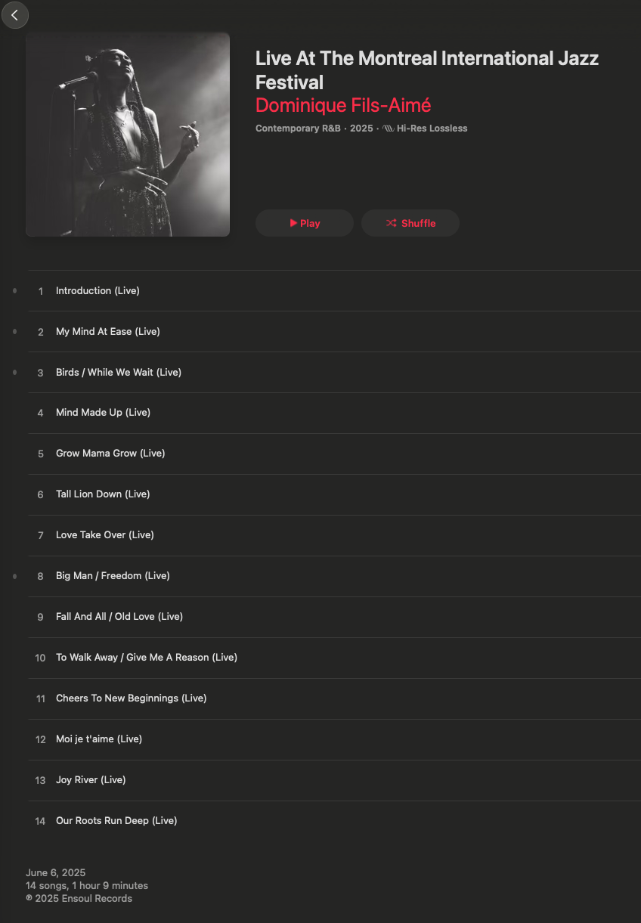Click the popularity dot beside Introduction (Live)
This screenshot has width=641, height=923.
point(14,290)
